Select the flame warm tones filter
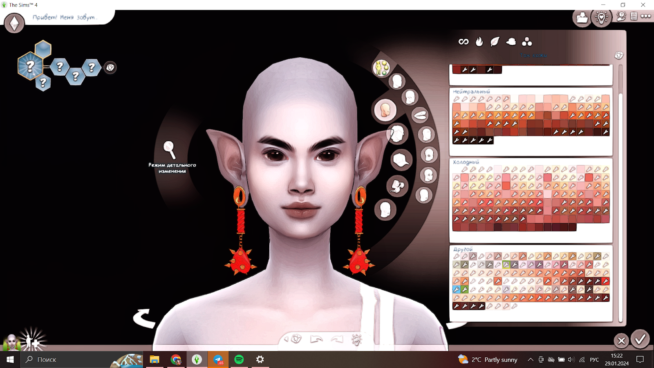The height and width of the screenshot is (368, 654). pyautogui.click(x=479, y=41)
